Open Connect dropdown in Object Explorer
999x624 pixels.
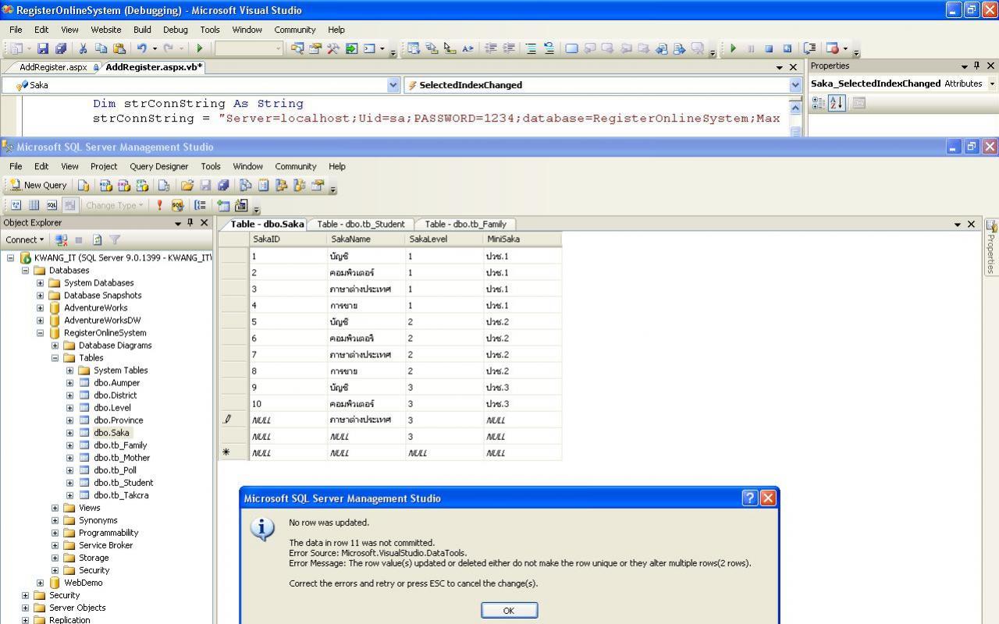coord(24,239)
